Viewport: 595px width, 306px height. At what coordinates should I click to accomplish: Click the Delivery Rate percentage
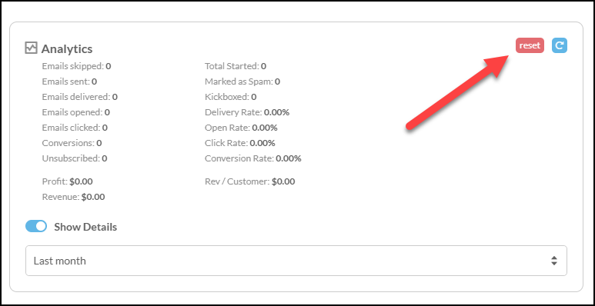pyautogui.click(x=276, y=112)
